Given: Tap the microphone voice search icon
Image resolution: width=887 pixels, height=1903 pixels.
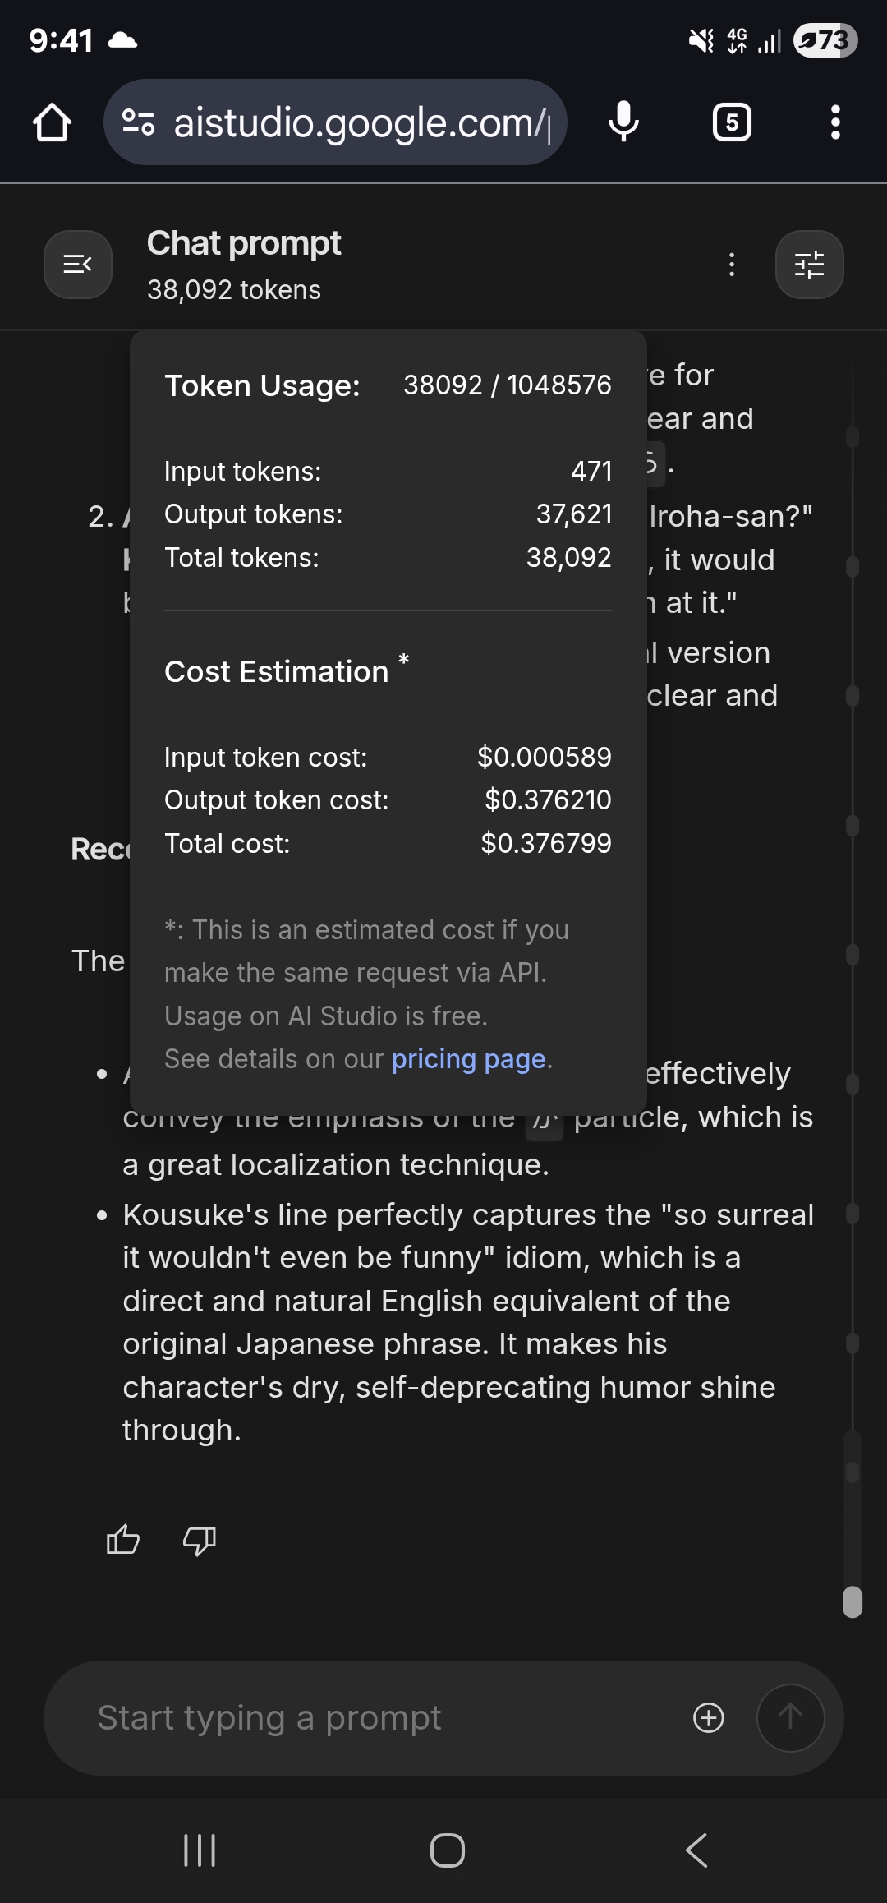Looking at the screenshot, I should [623, 122].
